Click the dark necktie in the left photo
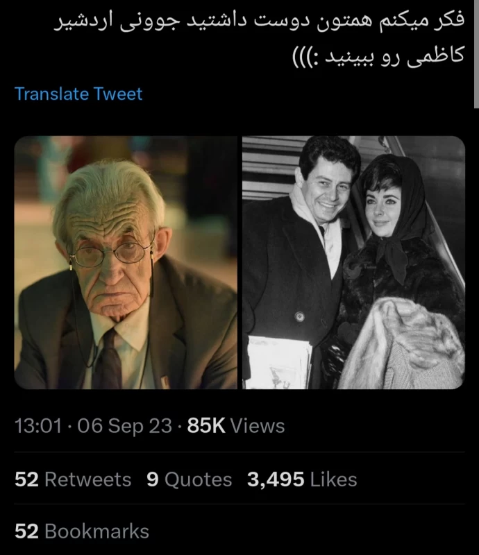The image size is (479, 555). (x=108, y=359)
